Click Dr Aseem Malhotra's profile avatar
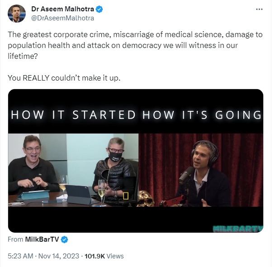 coord(17,13)
